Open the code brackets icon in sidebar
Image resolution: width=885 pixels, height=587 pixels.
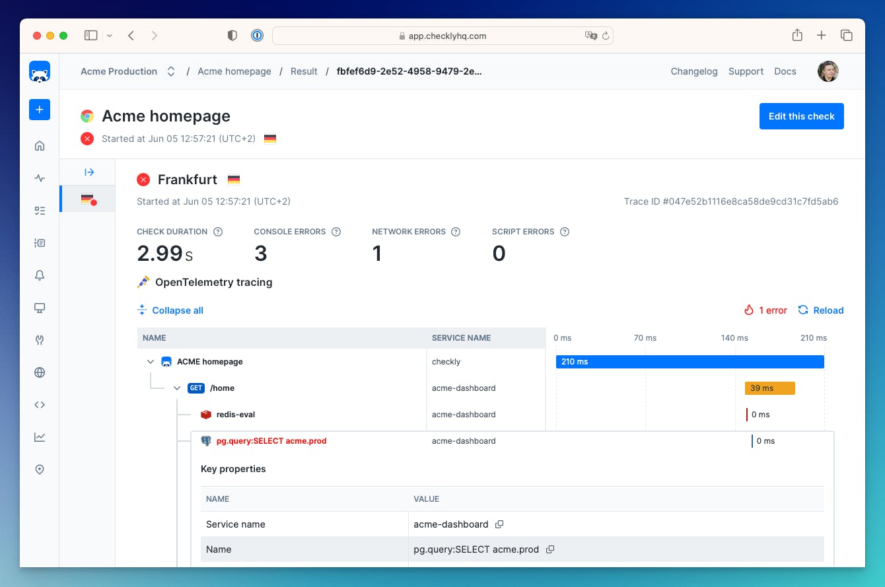tap(40, 405)
